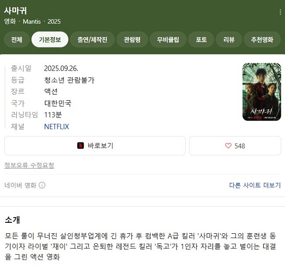Select the 전체 tab
Screen dimensions: 285x267
[17, 39]
